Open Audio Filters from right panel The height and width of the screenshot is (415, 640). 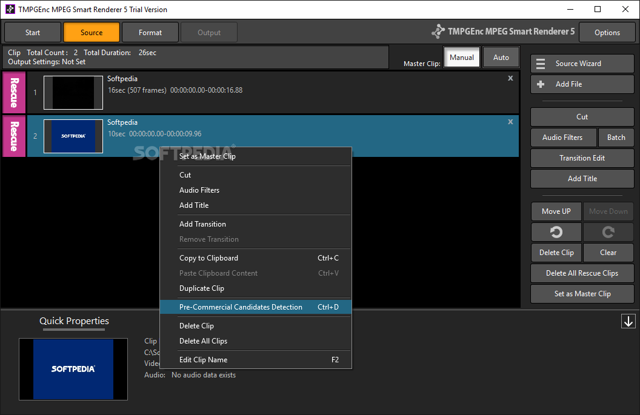click(x=564, y=138)
